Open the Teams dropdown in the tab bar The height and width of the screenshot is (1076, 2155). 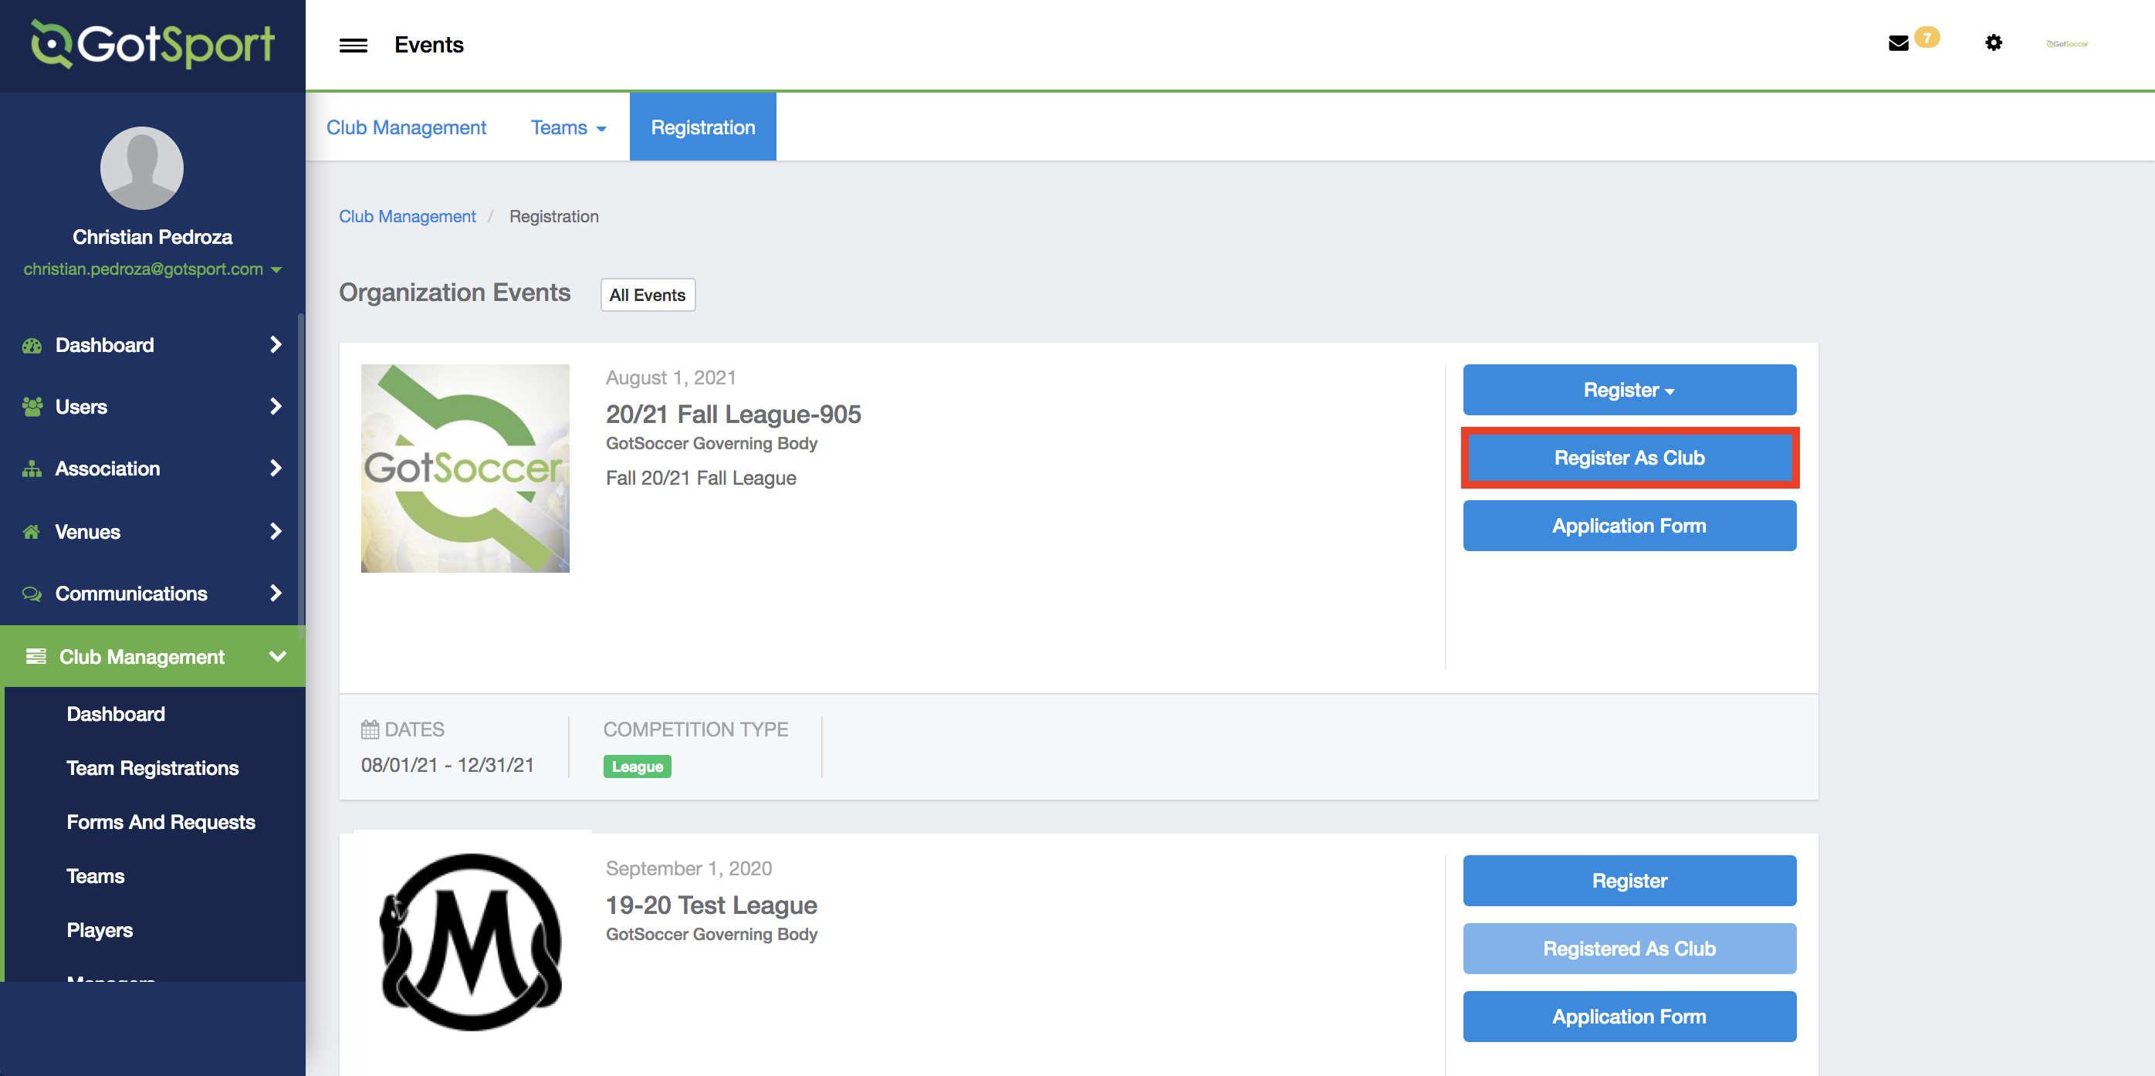click(x=568, y=127)
